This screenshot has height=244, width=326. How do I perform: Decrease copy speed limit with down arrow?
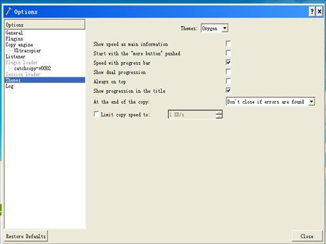219,116
